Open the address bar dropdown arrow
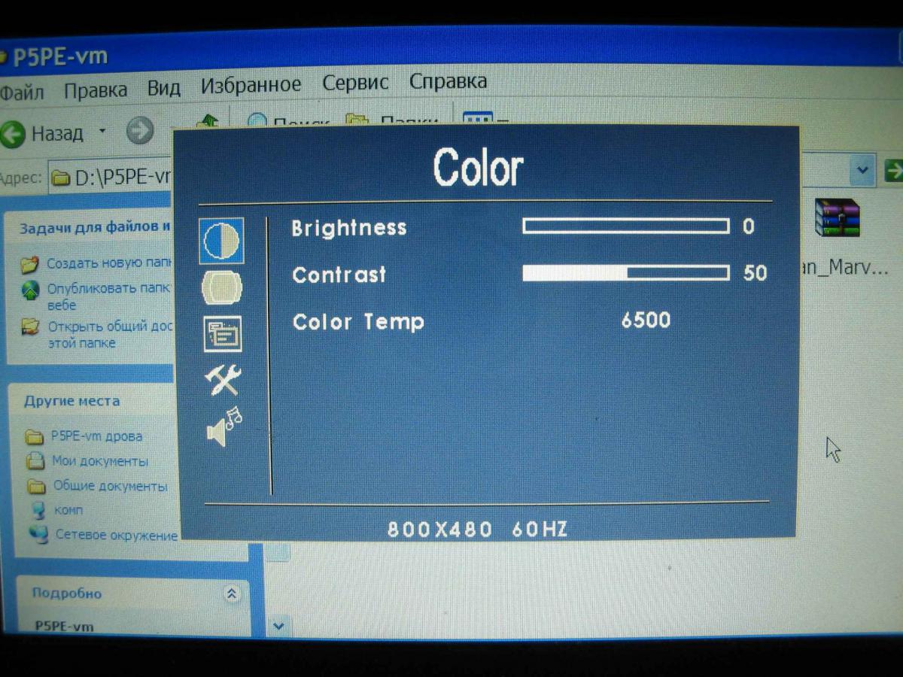The width and height of the screenshot is (903, 677). [x=862, y=170]
